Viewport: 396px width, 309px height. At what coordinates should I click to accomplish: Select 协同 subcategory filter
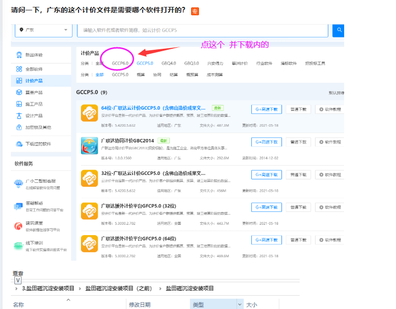coord(157,74)
